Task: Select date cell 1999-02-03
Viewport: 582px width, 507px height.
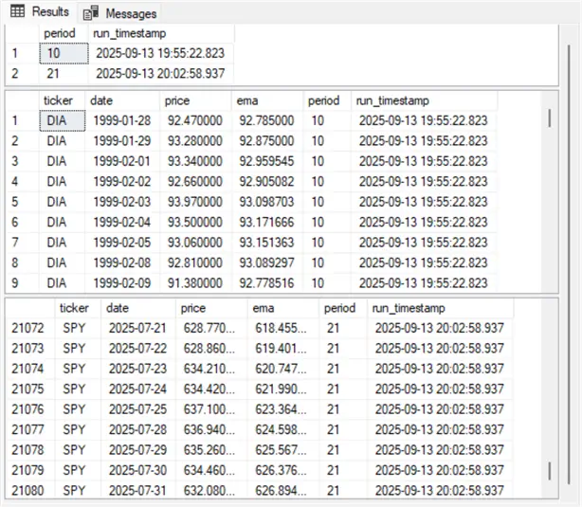Action: 122,202
